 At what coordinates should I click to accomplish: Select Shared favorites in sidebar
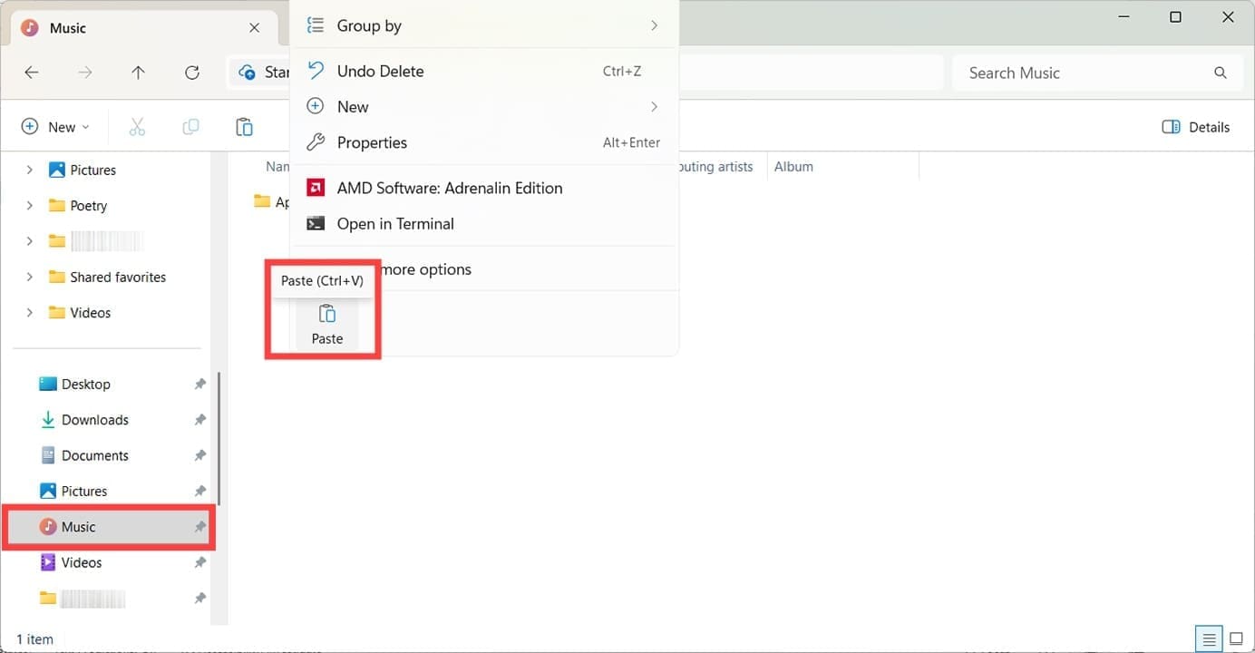click(x=107, y=277)
